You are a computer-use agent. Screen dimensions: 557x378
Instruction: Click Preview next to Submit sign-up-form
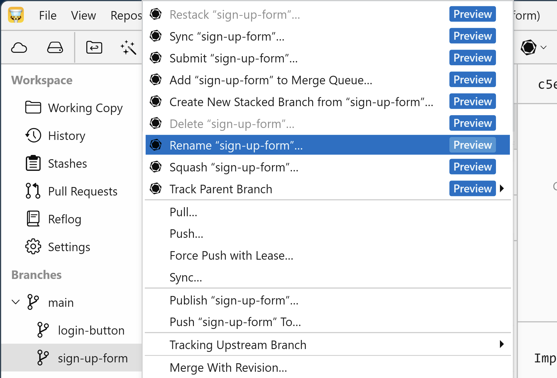pyautogui.click(x=472, y=58)
